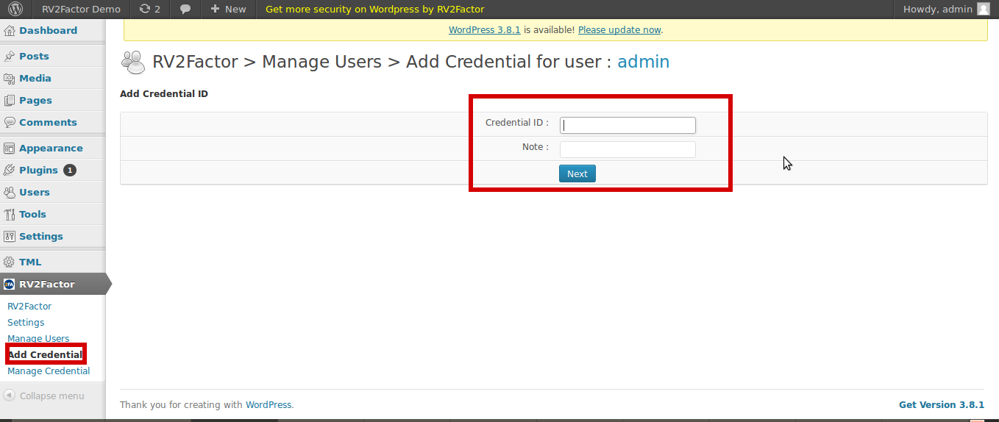Open the Manage Credential submenu link
Image resolution: width=999 pixels, height=422 pixels.
[49, 371]
